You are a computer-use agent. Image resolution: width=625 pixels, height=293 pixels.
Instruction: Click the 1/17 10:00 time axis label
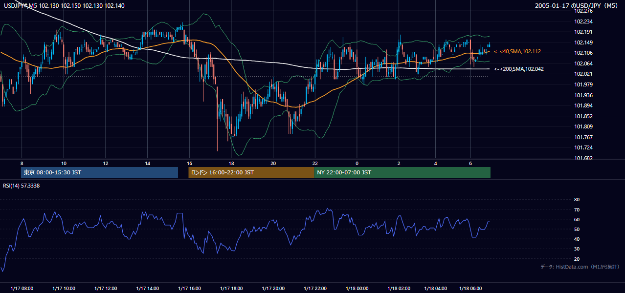pyautogui.click(x=64, y=289)
